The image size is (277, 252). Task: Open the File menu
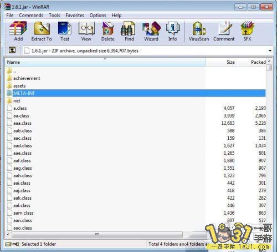[10, 16]
